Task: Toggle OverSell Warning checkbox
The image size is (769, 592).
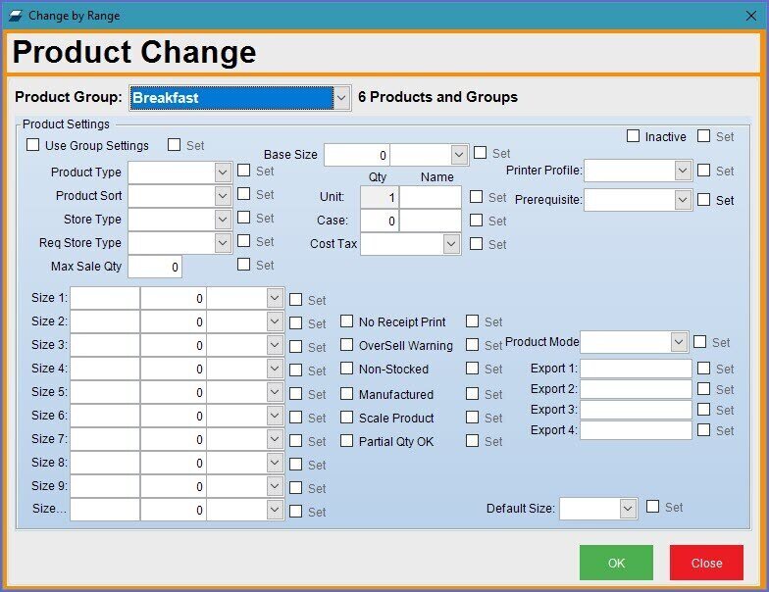Action: click(x=347, y=345)
